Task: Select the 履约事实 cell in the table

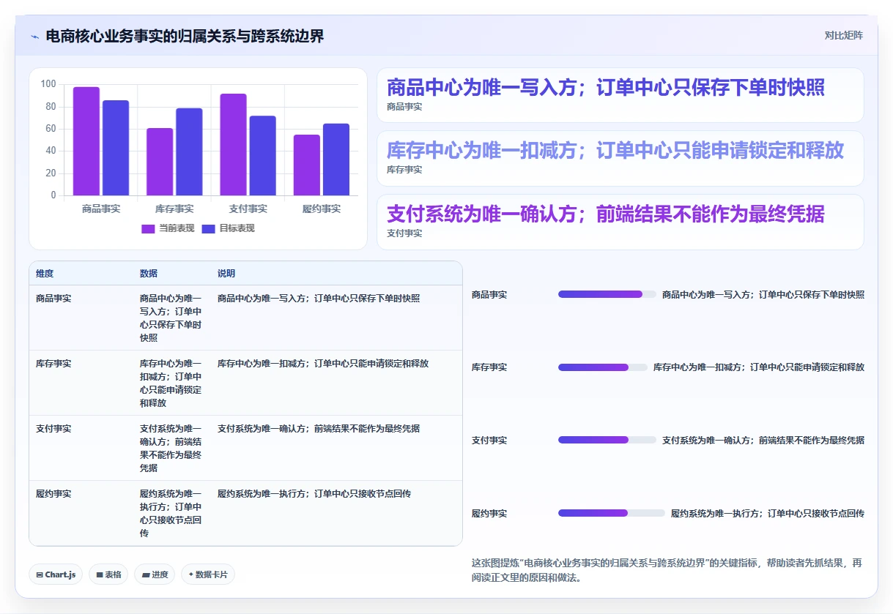Action: pos(53,494)
